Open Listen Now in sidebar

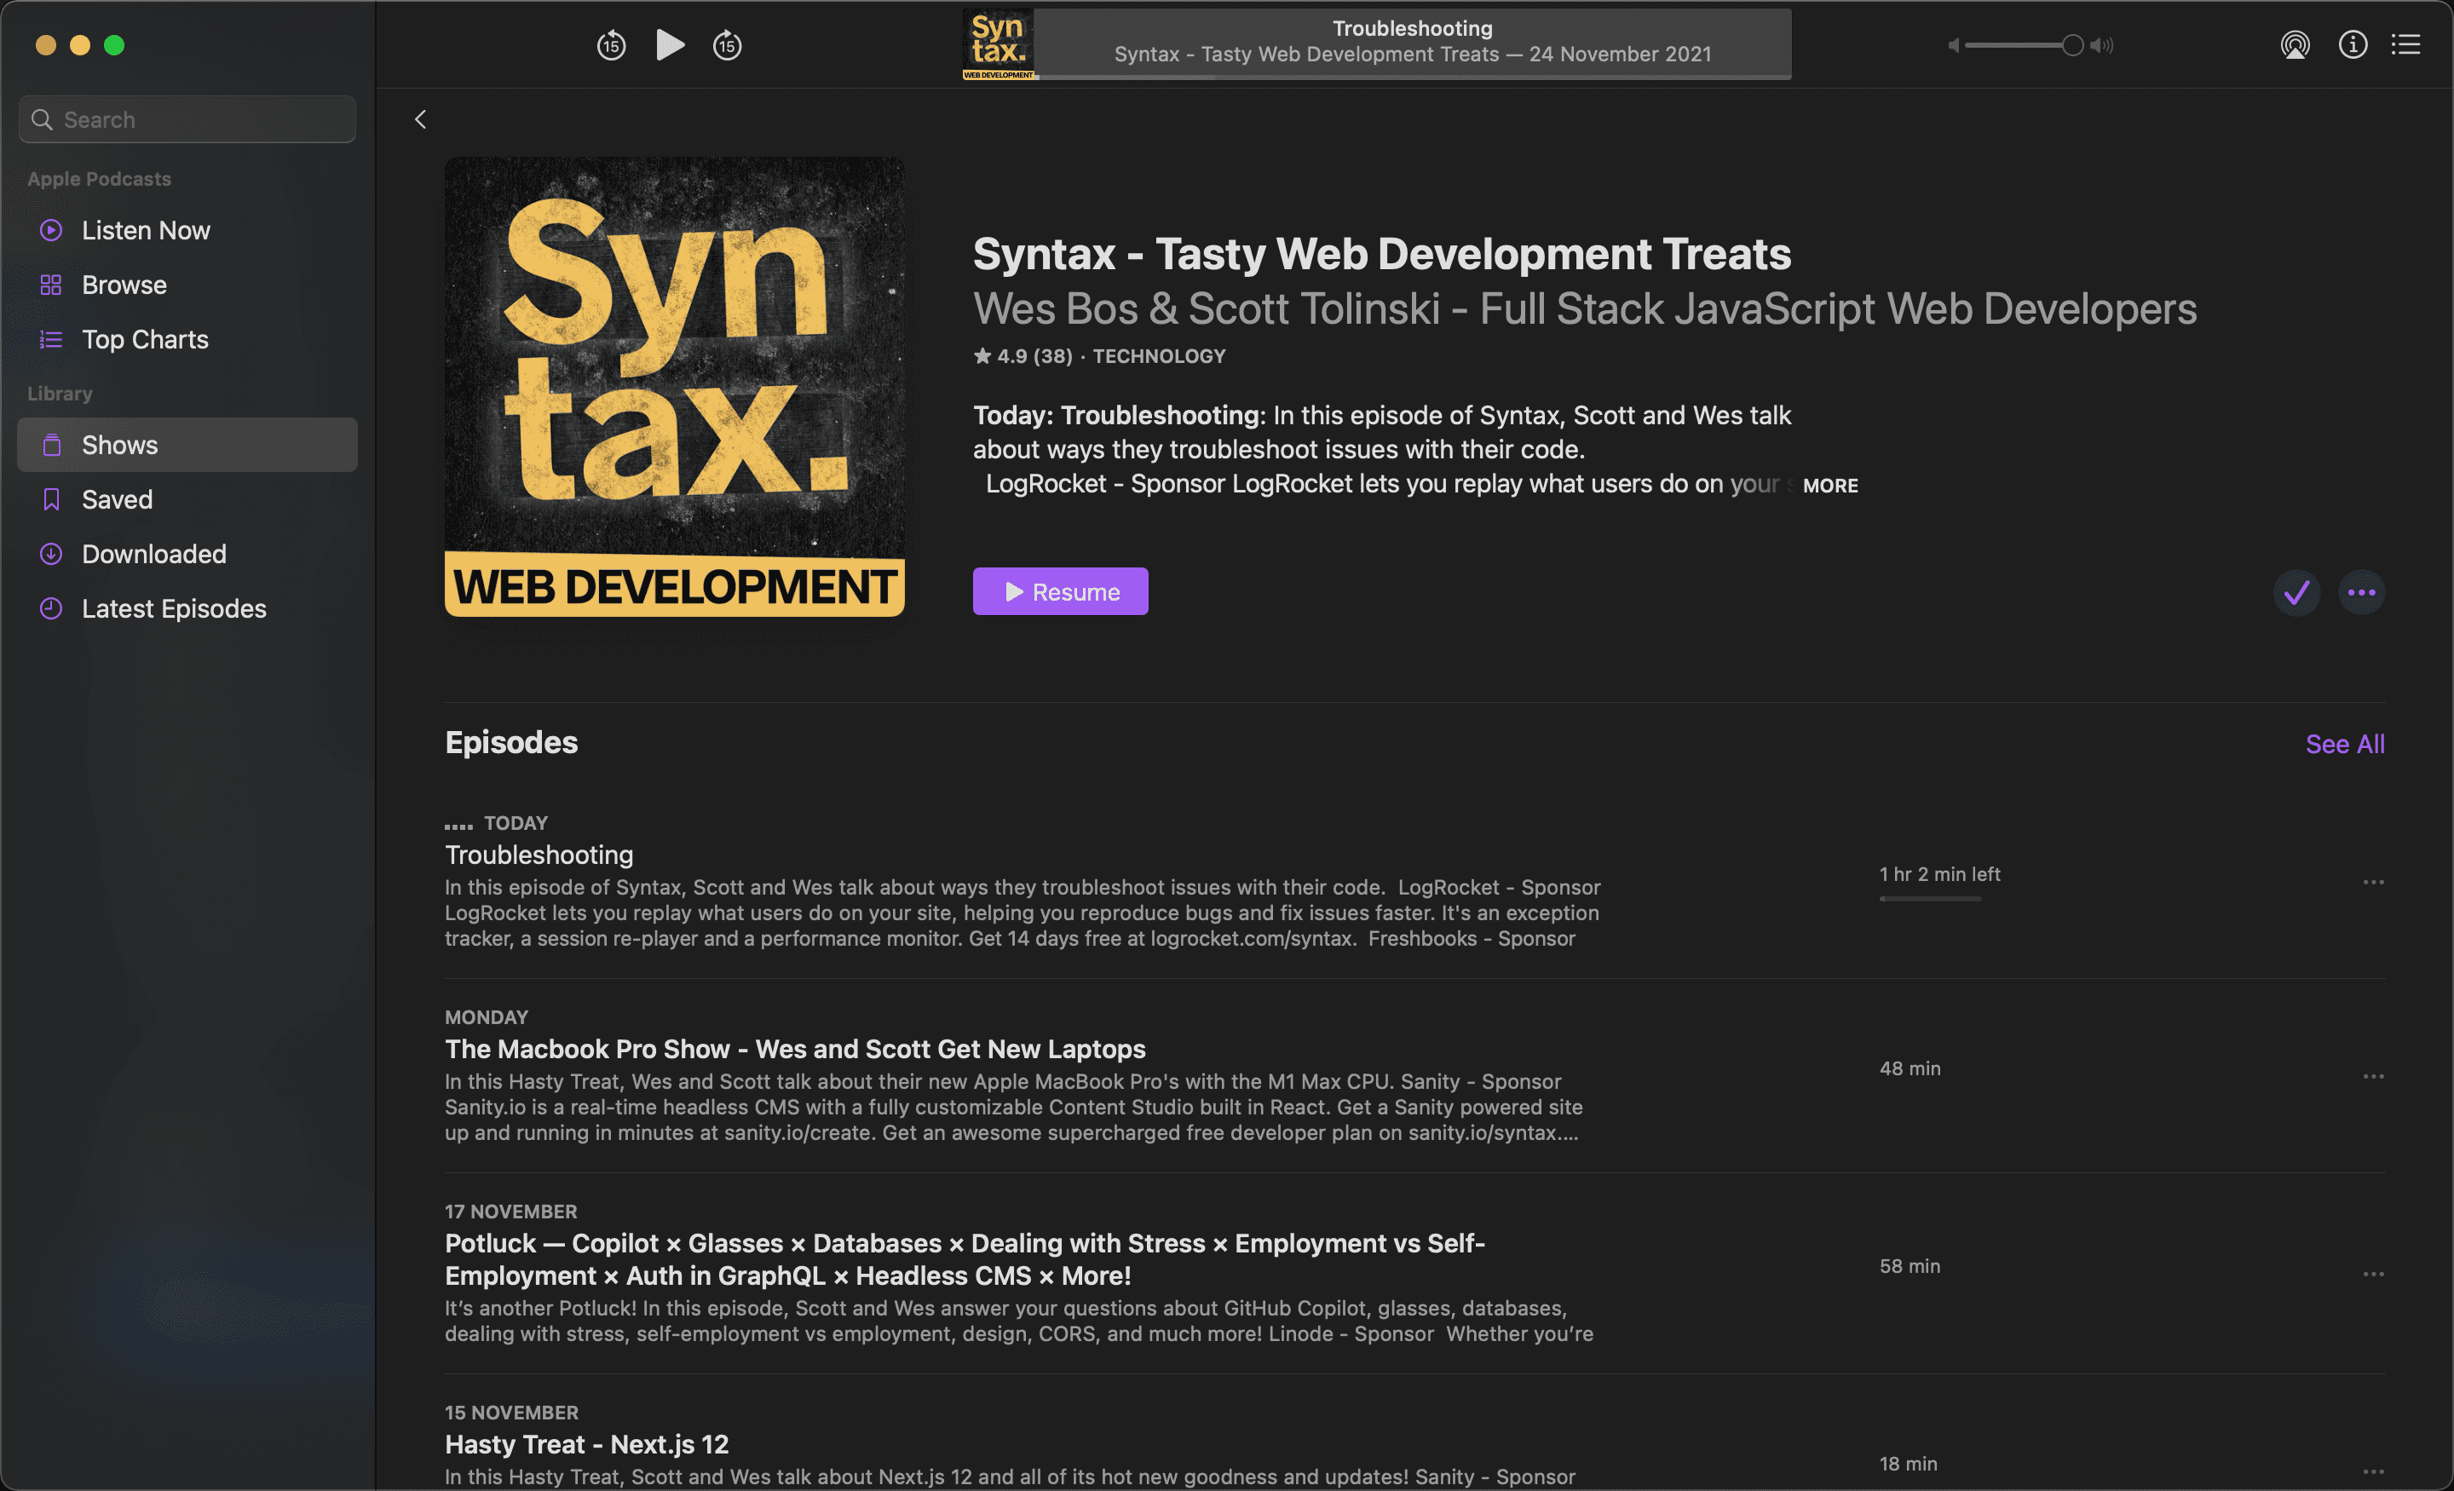click(187, 230)
